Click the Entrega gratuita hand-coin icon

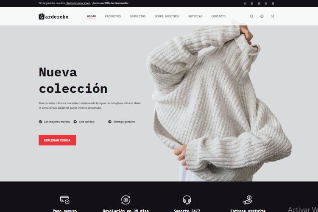pyautogui.click(x=248, y=200)
